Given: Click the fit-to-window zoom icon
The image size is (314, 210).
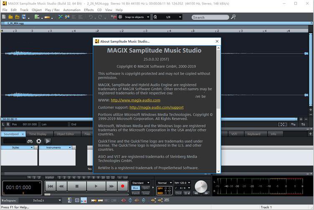Looking at the screenshot, I should [x=282, y=124].
